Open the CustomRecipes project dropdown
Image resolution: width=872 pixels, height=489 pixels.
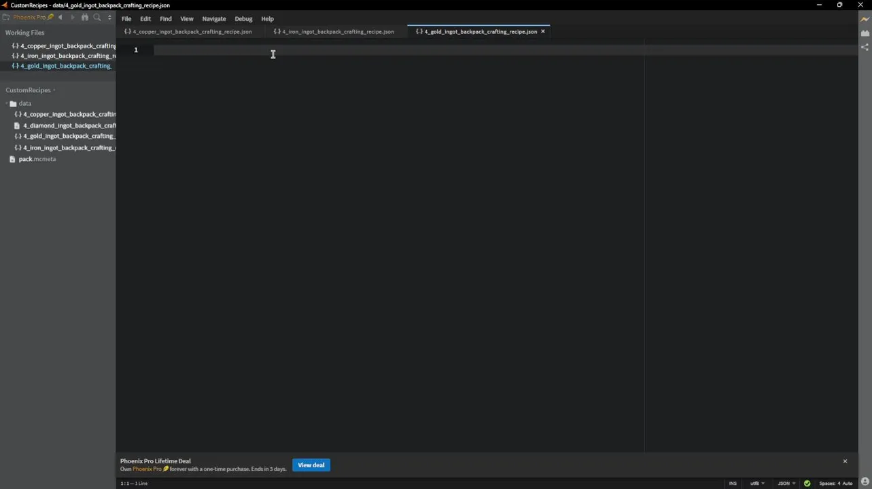coord(30,90)
